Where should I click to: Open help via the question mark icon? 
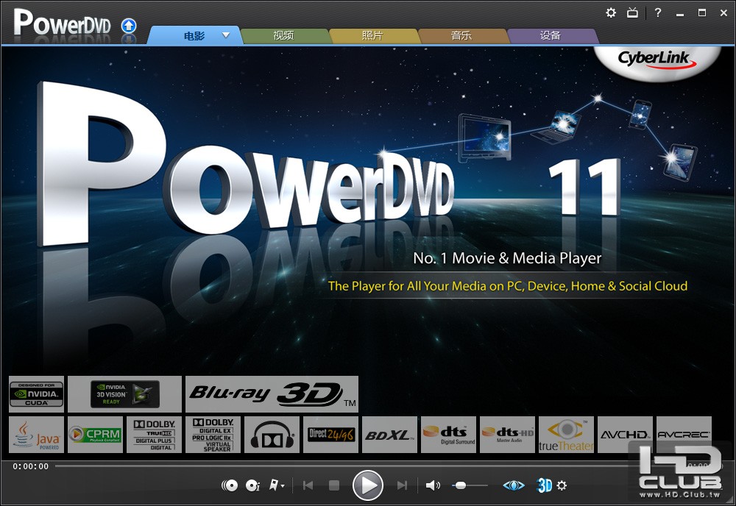pos(657,13)
